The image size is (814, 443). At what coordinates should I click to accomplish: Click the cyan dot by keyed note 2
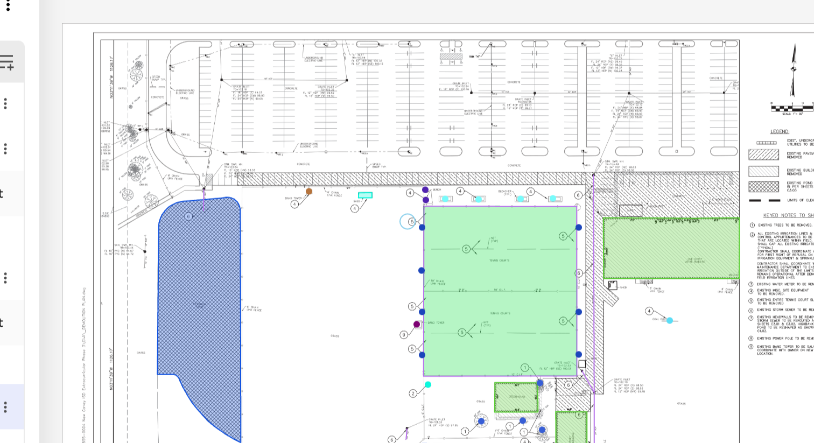pos(428,385)
